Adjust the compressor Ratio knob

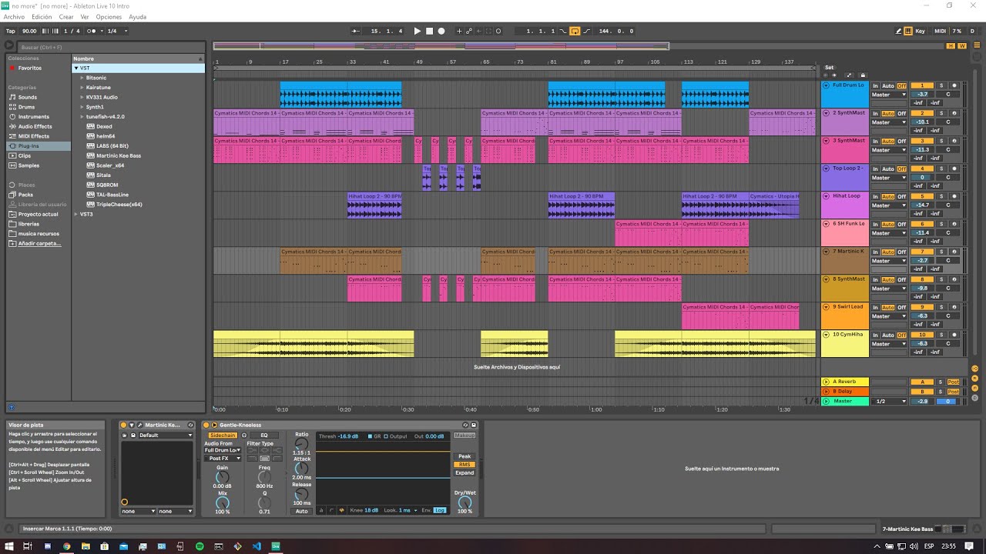(x=301, y=444)
